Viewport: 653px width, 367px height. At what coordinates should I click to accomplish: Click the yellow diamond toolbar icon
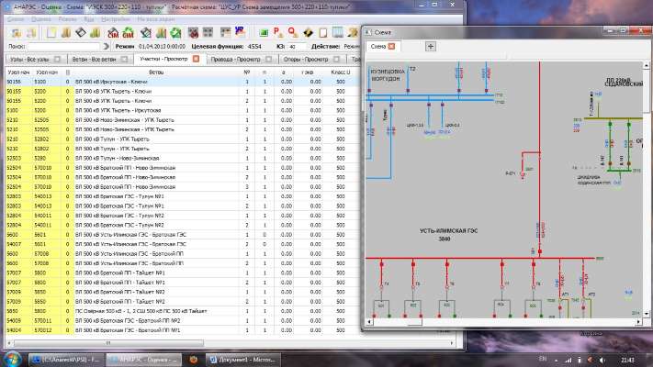tap(309, 33)
